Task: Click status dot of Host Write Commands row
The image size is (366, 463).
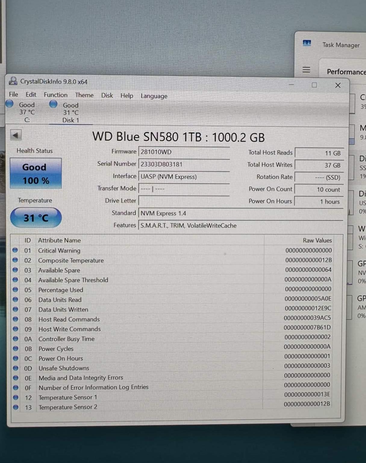Action: [15, 329]
